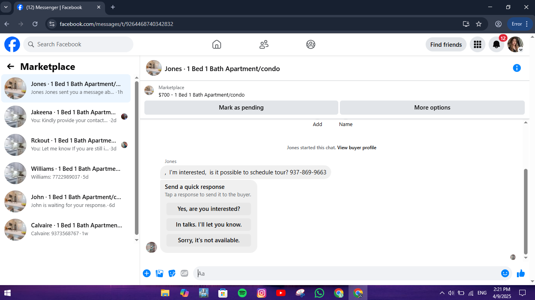Close the Messenger browser tab
This screenshot has height=300, width=535.
[x=99, y=7]
